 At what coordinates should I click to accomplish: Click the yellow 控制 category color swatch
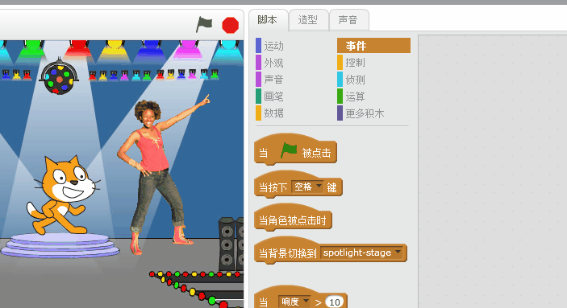click(x=340, y=63)
